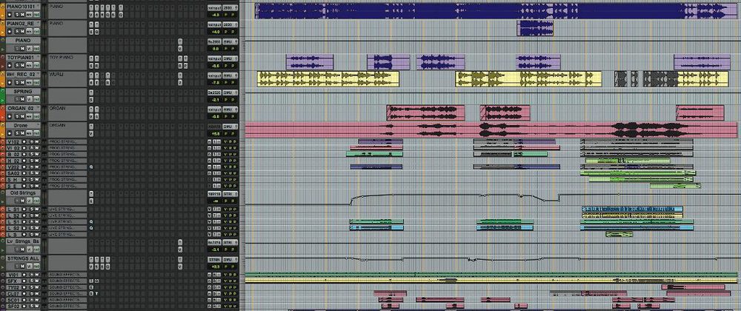Arm the Drone track record button
This screenshot has width=741, height=311.
(x=10, y=133)
